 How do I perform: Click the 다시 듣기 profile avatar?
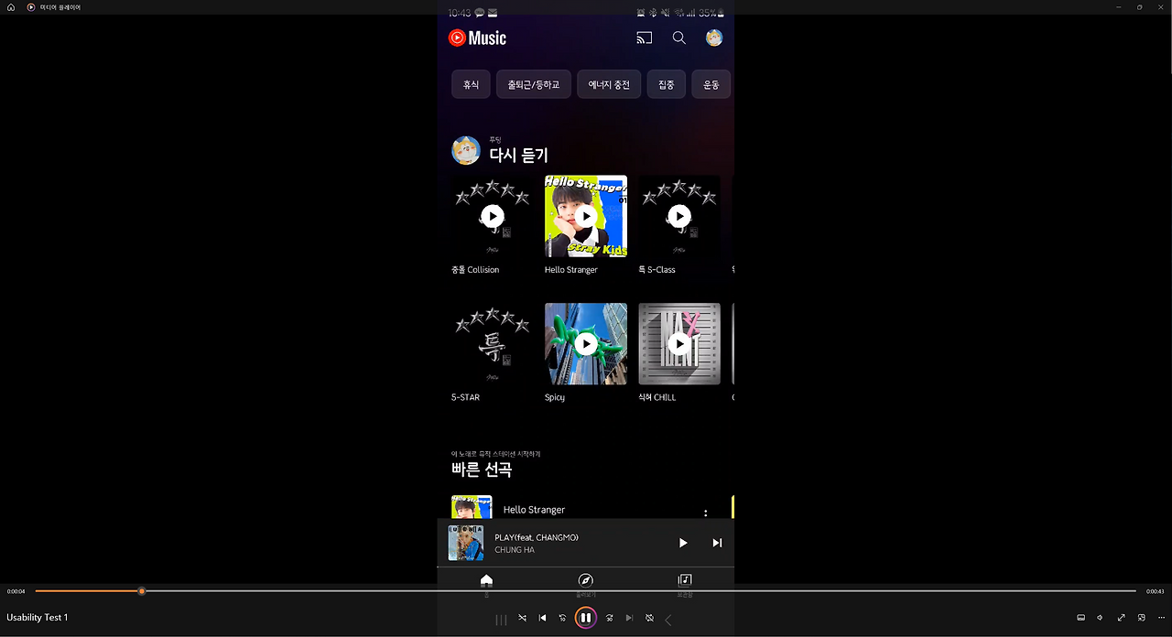point(466,150)
